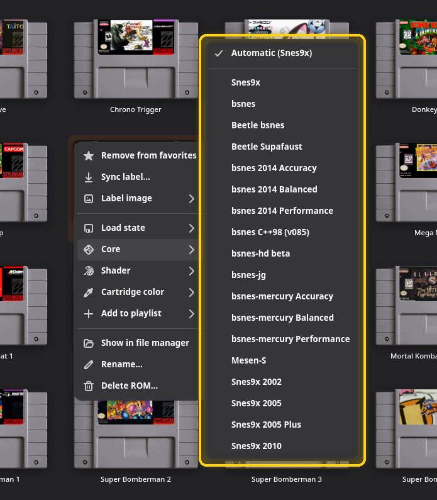The width and height of the screenshot is (437, 500).
Task: Select the bsnes 2014 Accuracy core
Action: tap(282, 168)
